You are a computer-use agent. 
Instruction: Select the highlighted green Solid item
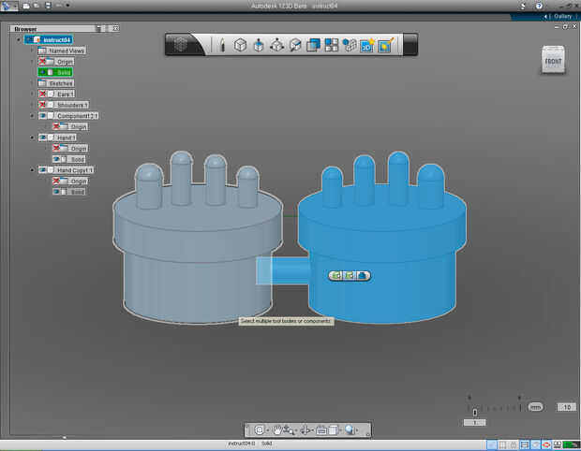(x=55, y=72)
